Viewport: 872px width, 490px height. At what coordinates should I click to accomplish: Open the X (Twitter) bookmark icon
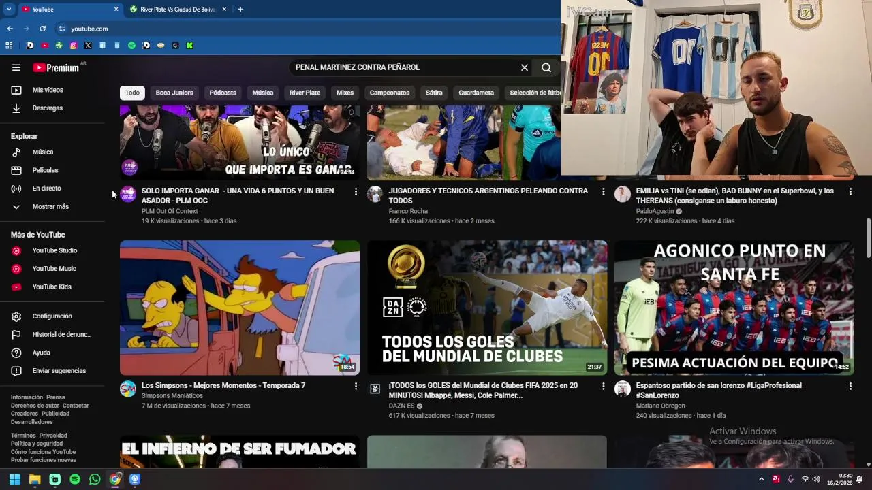point(88,46)
